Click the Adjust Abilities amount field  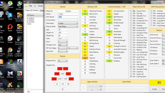pyautogui.click(x=84, y=88)
